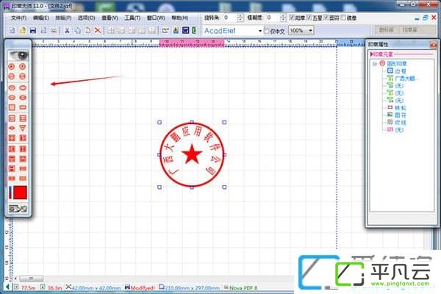This screenshot has width=441, height=294.
Task: Collapse the 圆形印章 tree node
Action: click(374, 64)
